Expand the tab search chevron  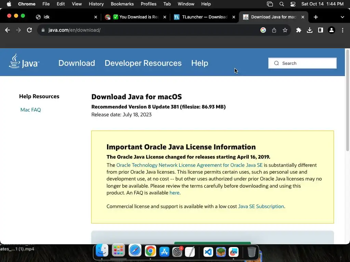coord(342,17)
